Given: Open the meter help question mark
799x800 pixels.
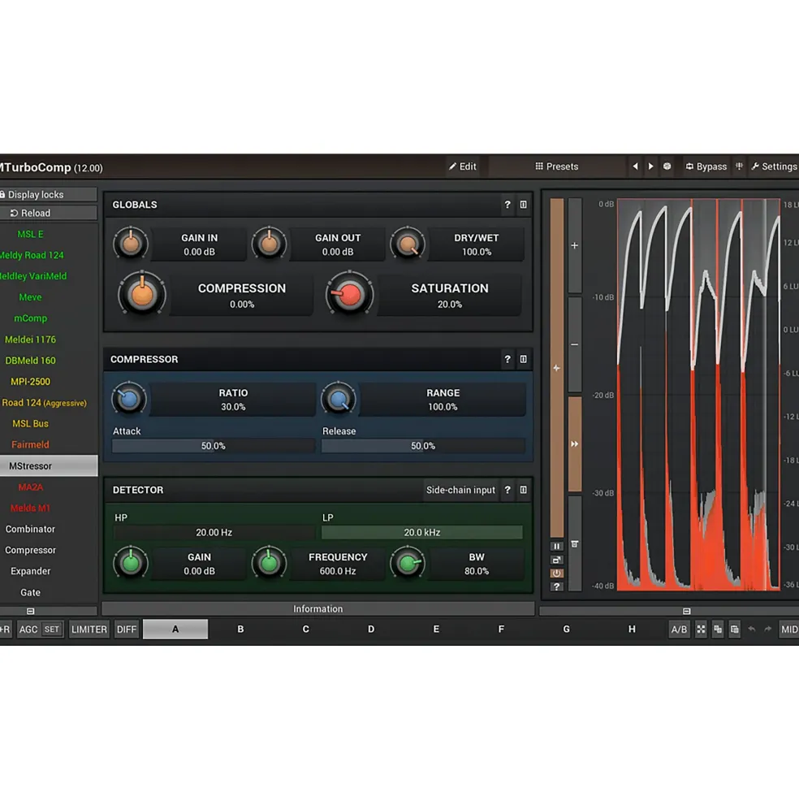Looking at the screenshot, I should coord(557,586).
